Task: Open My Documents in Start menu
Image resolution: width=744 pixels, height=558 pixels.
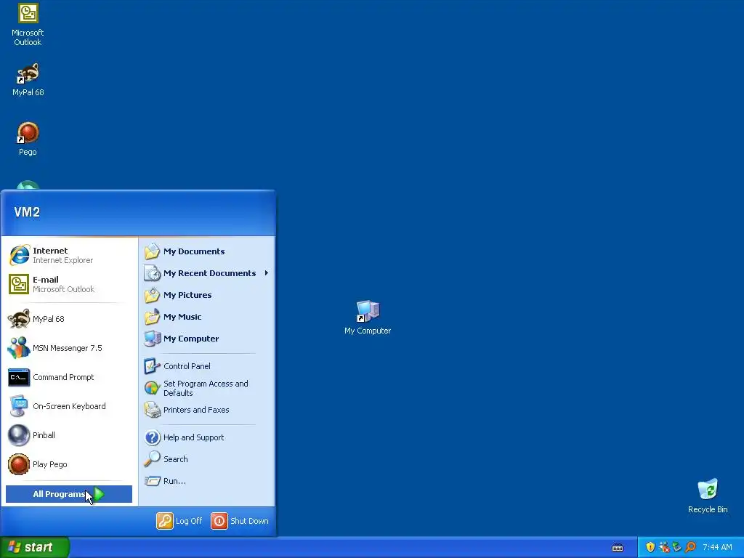Action: pyautogui.click(x=206, y=251)
